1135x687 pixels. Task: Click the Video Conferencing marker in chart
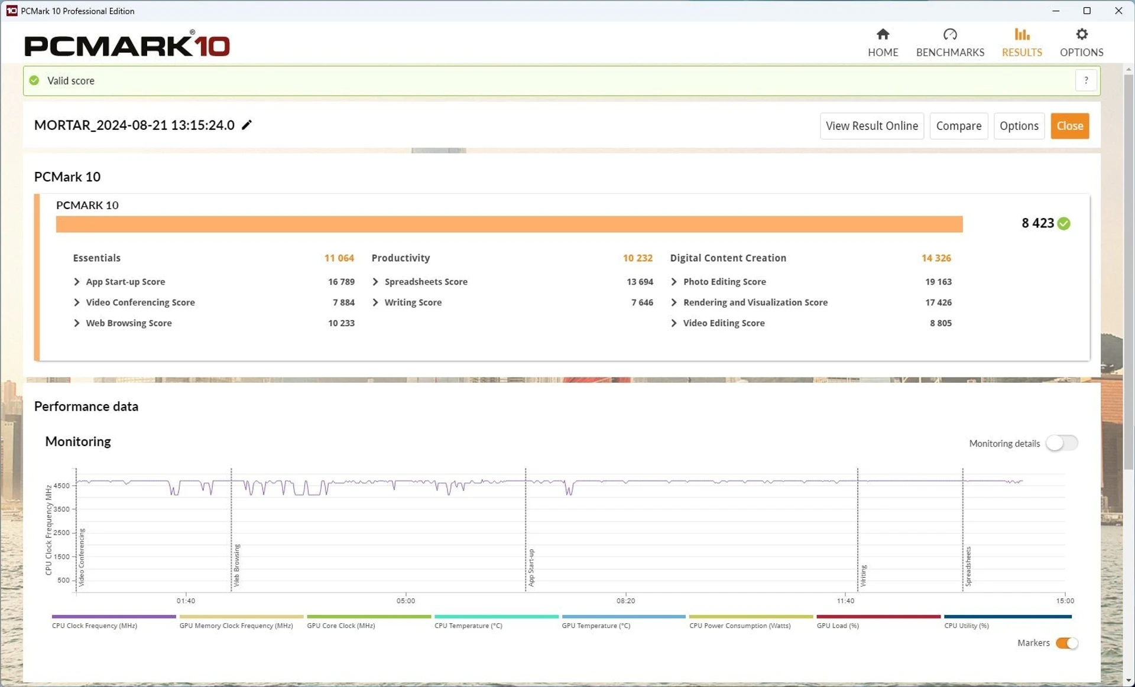click(82, 557)
